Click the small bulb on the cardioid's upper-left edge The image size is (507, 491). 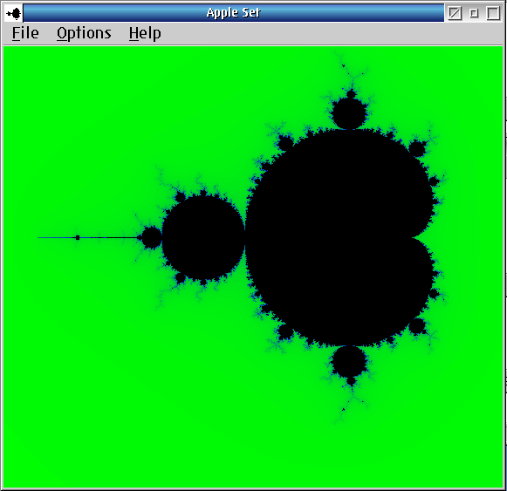(x=285, y=143)
